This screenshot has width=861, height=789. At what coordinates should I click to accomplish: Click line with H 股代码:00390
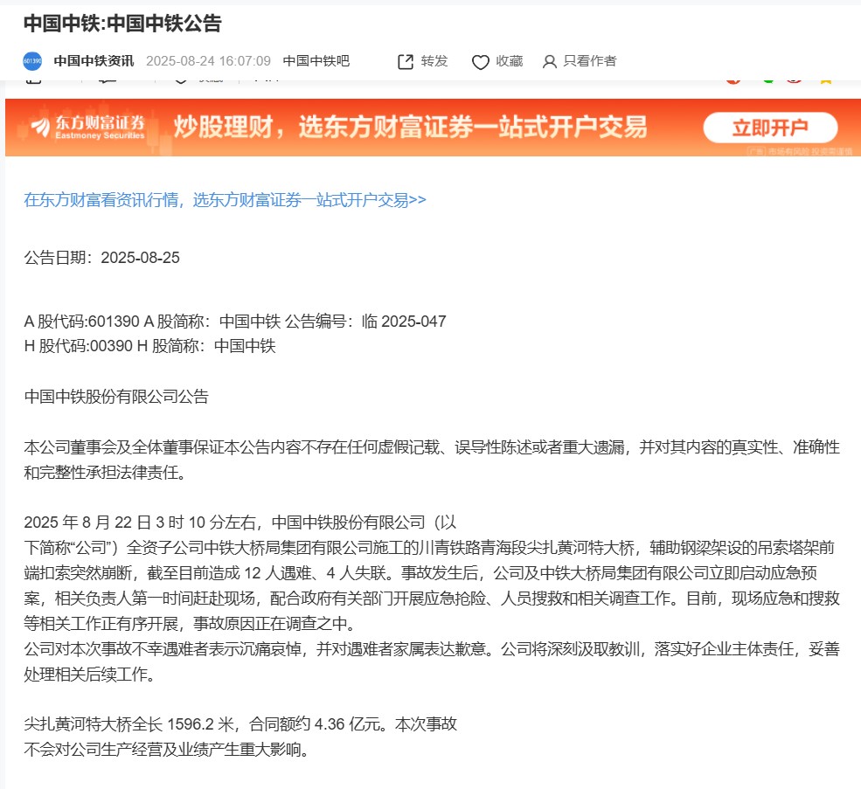pos(149,346)
